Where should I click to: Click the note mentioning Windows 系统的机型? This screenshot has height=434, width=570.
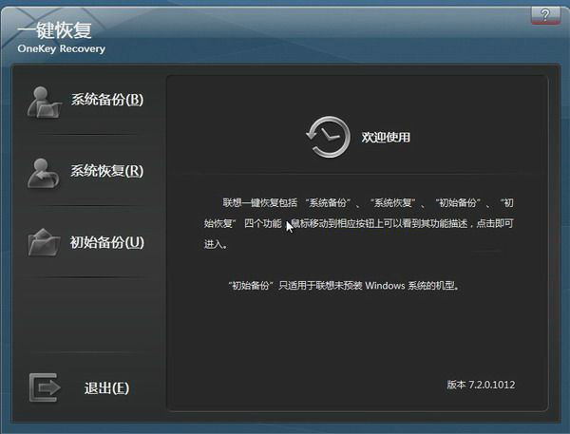click(344, 285)
